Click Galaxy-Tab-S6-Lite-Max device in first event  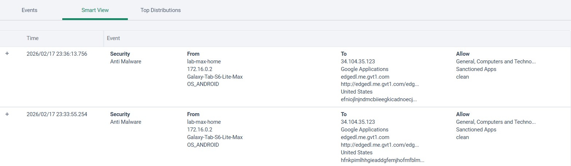click(x=215, y=76)
